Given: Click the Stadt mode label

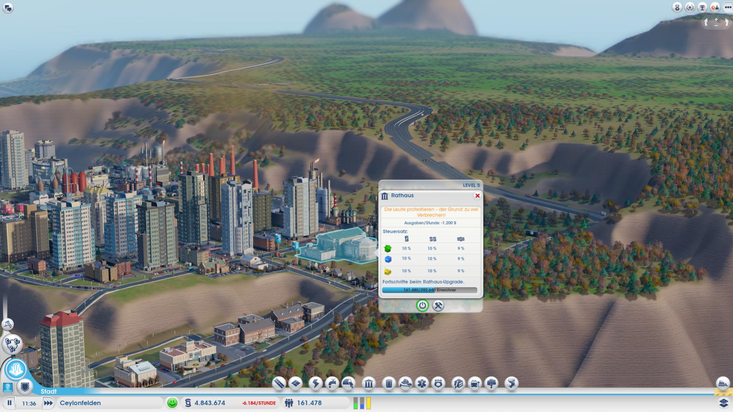Looking at the screenshot, I should tap(49, 391).
